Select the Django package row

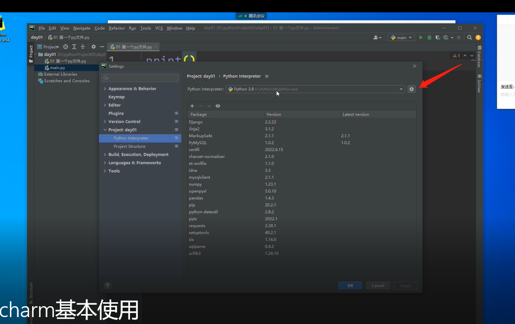point(302,122)
